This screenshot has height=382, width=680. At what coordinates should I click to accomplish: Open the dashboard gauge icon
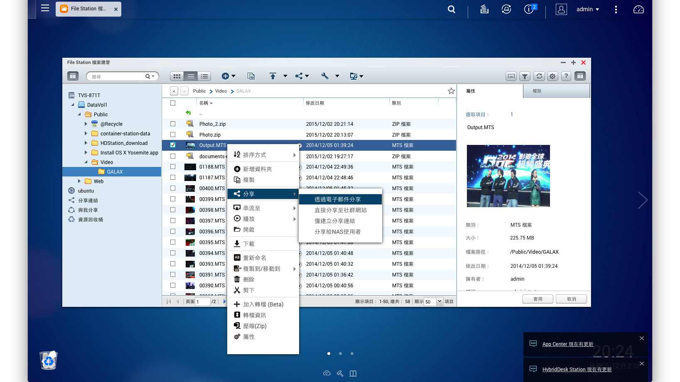click(x=638, y=9)
